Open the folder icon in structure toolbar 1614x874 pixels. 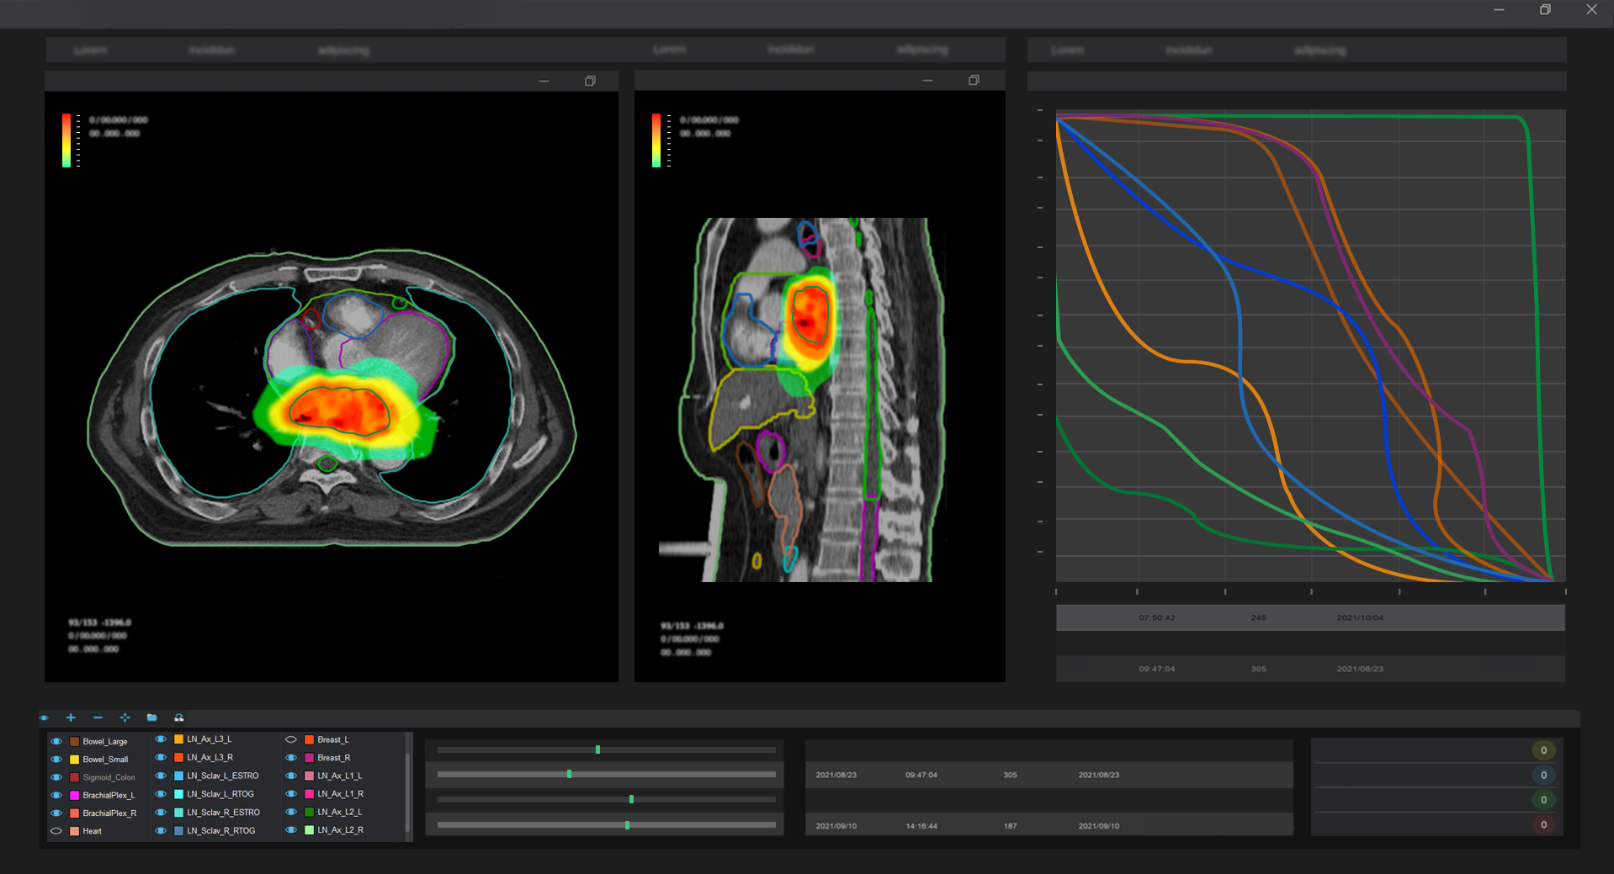tap(151, 718)
